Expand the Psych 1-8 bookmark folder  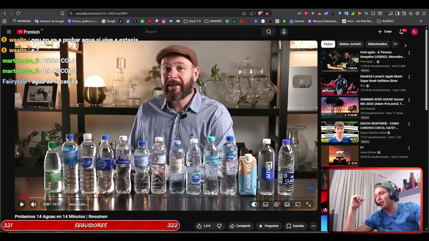(192, 21)
